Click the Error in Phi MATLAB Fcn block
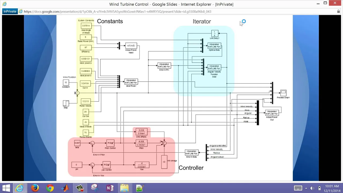The image size is (343, 193). (x=164, y=65)
